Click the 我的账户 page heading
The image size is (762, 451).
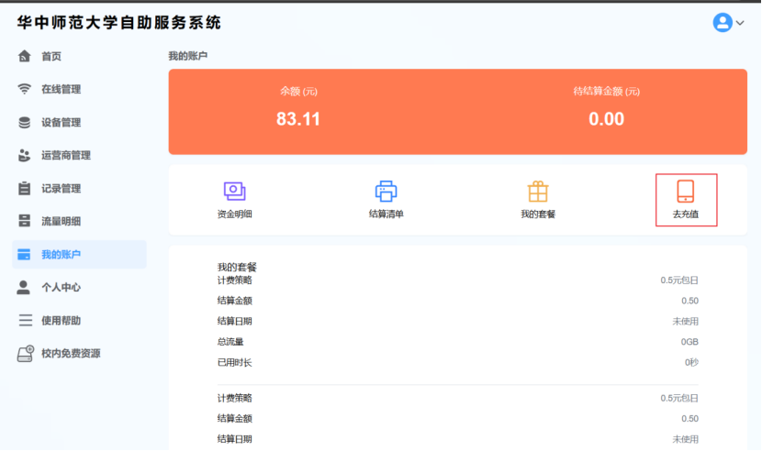(188, 56)
